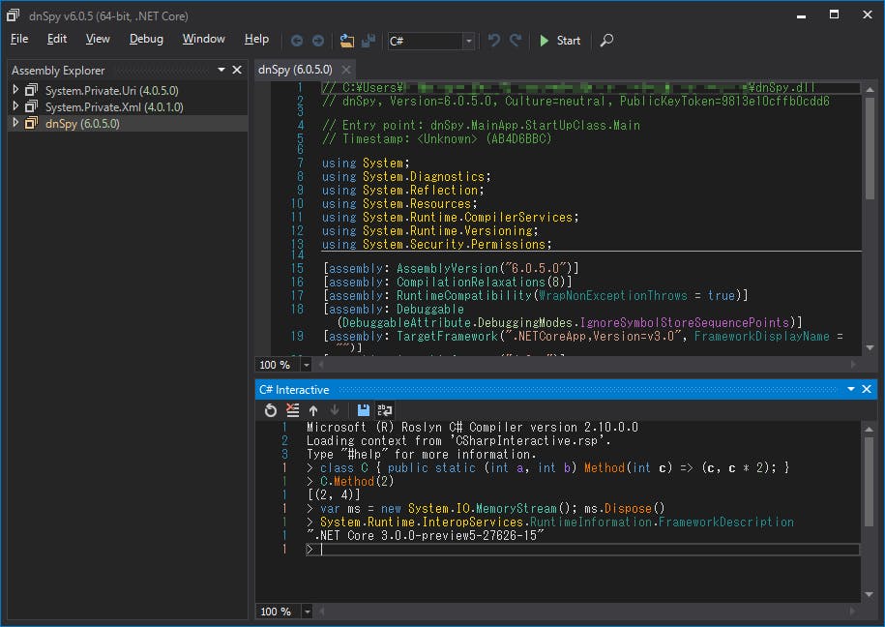Click the code editor scroll down arrow
This screenshot has height=627, width=885.
(x=870, y=348)
